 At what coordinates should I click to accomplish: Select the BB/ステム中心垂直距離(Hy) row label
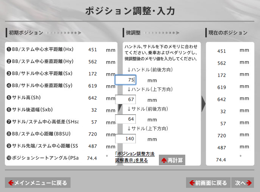point(40,61)
